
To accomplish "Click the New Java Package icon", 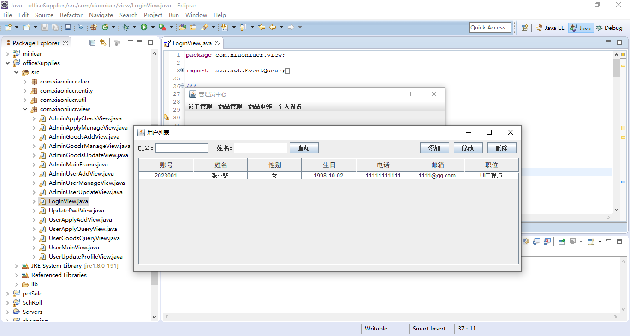I will click(93, 27).
